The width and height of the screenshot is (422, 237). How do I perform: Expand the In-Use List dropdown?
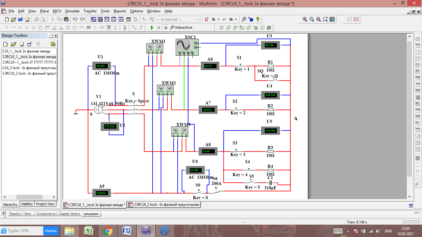click(198, 19)
